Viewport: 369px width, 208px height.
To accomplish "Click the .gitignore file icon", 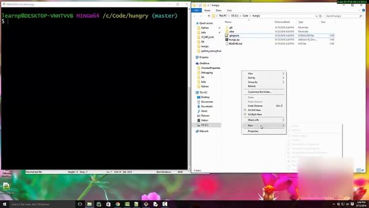I will click(x=227, y=36).
